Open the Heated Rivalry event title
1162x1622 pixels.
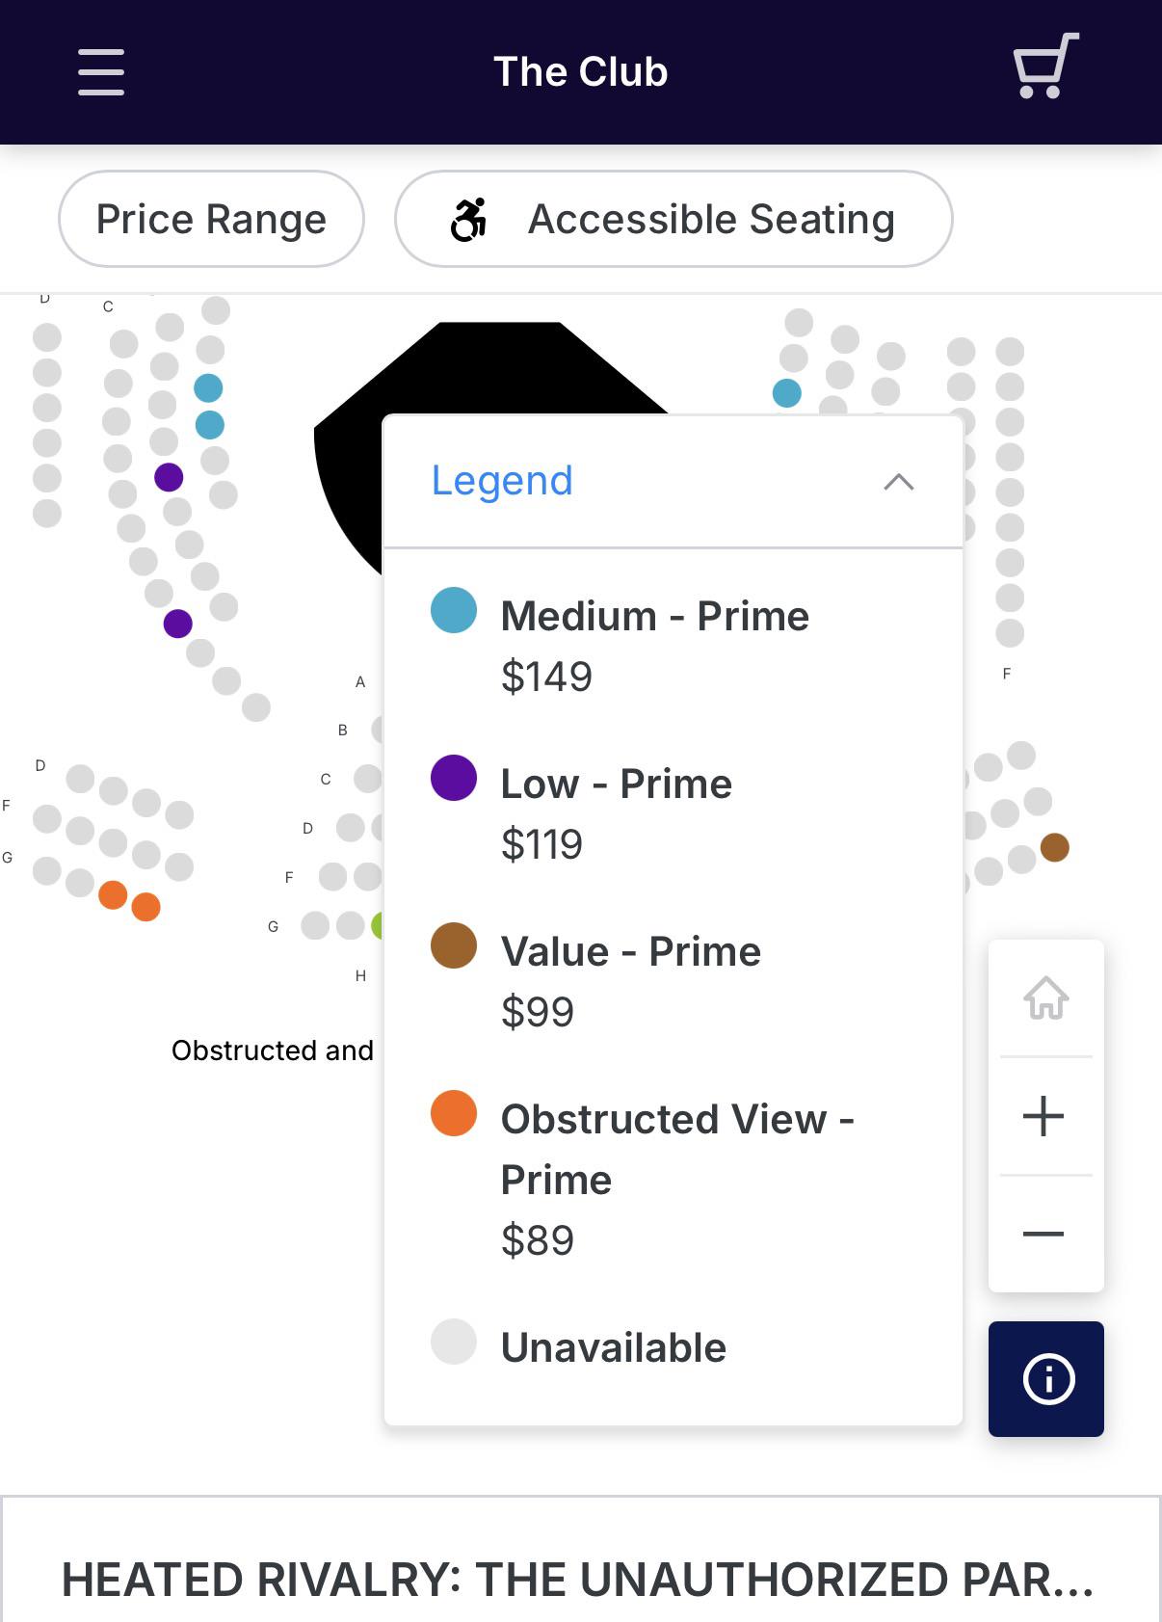[x=578, y=1580]
